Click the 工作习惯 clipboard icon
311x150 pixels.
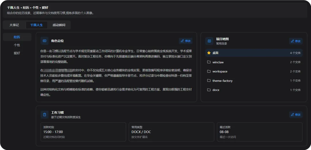click(x=45, y=115)
